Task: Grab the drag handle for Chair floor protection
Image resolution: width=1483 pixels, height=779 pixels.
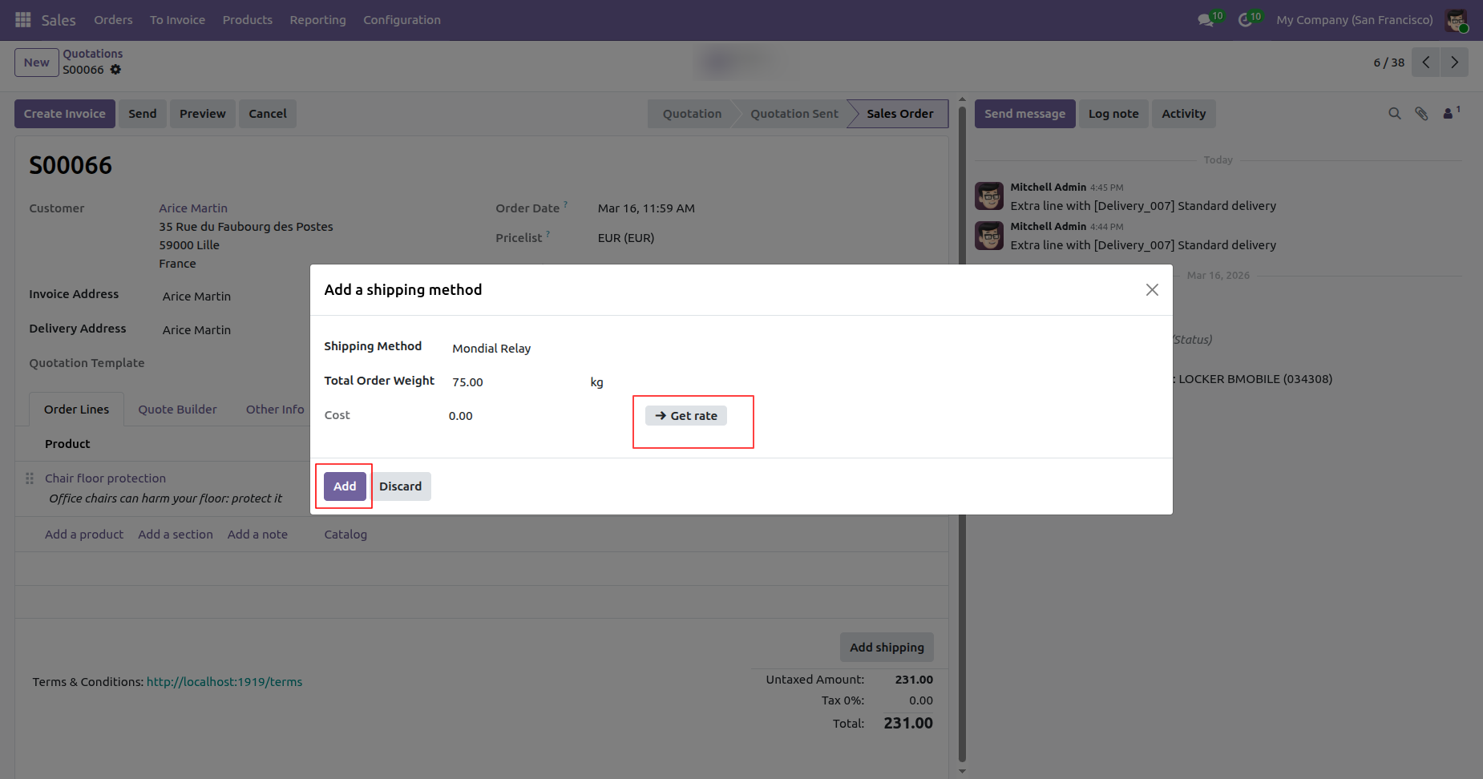Action: click(x=30, y=478)
